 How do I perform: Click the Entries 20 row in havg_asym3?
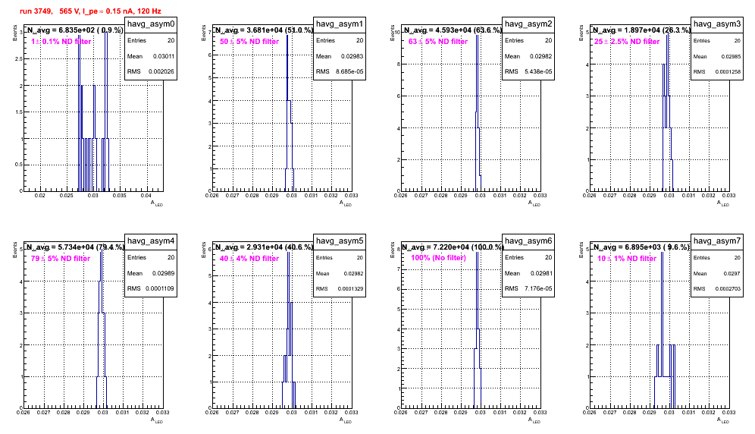click(717, 41)
